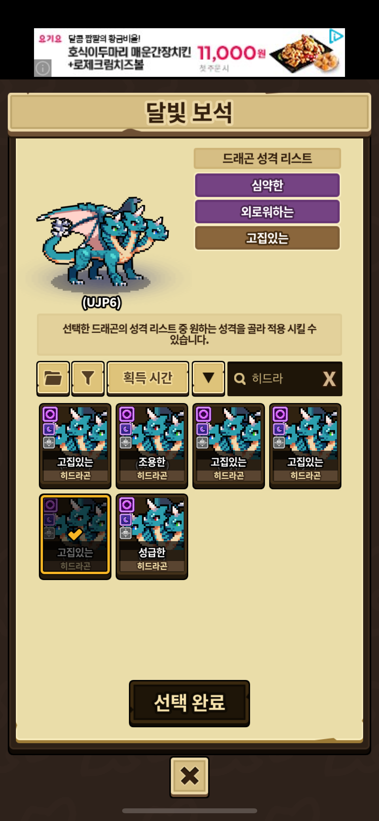The height and width of the screenshot is (821, 379).
Task: Choose the 외로워하는 personality option
Action: click(x=267, y=211)
